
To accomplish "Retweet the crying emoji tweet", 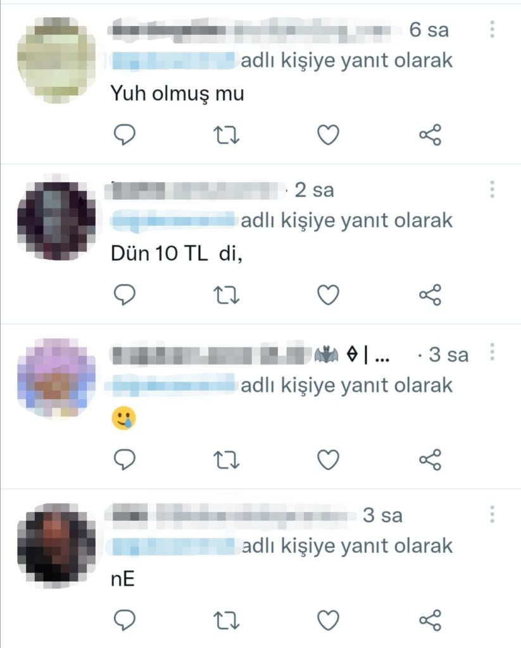I will 226,460.
